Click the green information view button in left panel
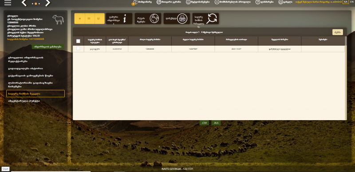Viewport: 355px width, 172px height. [x=48, y=47]
